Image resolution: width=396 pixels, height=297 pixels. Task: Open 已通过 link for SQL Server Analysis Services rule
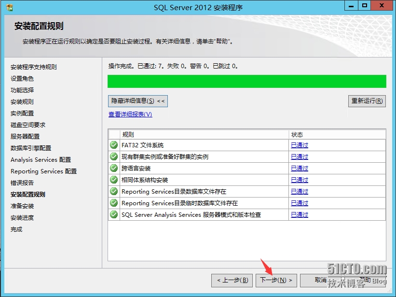pos(300,214)
